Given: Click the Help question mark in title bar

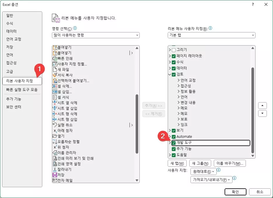Looking at the screenshot, I should (x=253, y=5).
